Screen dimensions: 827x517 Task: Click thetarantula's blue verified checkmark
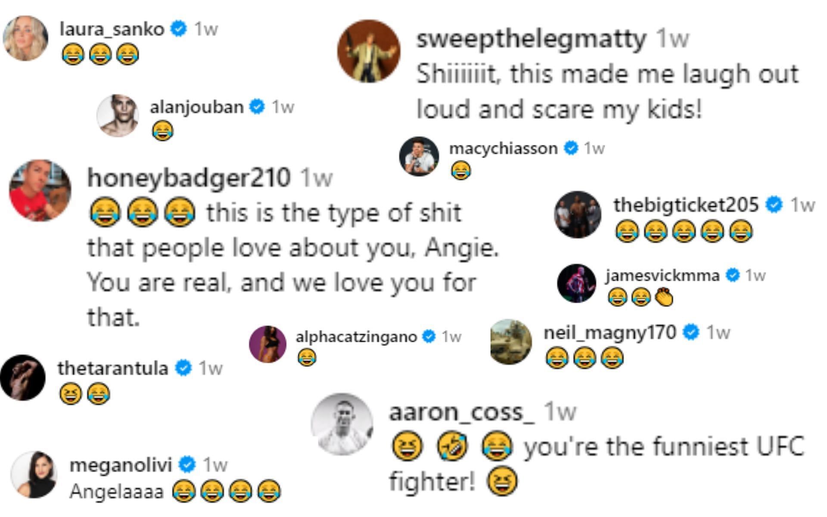(183, 368)
